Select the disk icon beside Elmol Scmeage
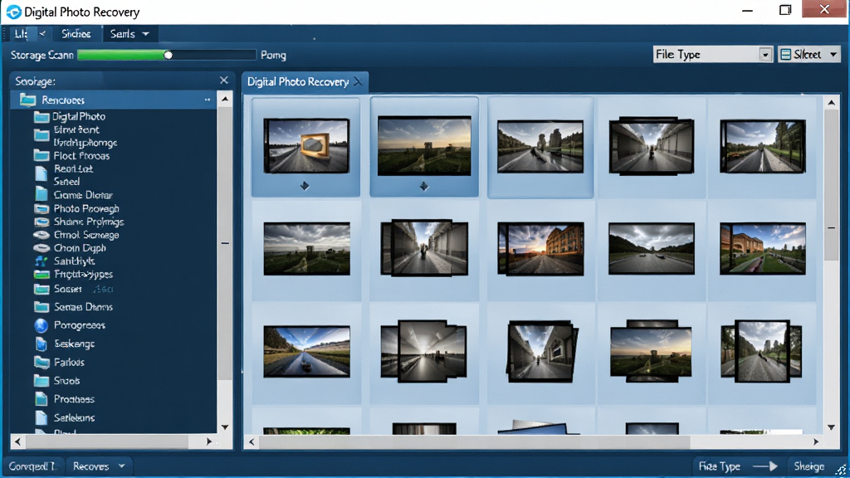 [x=42, y=235]
